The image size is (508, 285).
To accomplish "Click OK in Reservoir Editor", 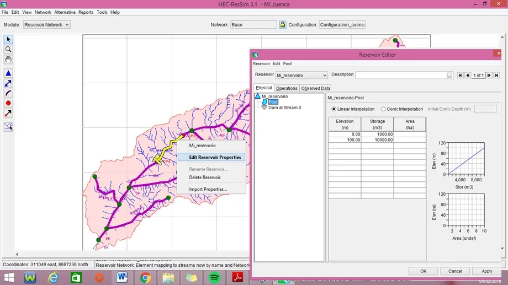I will tap(423, 271).
